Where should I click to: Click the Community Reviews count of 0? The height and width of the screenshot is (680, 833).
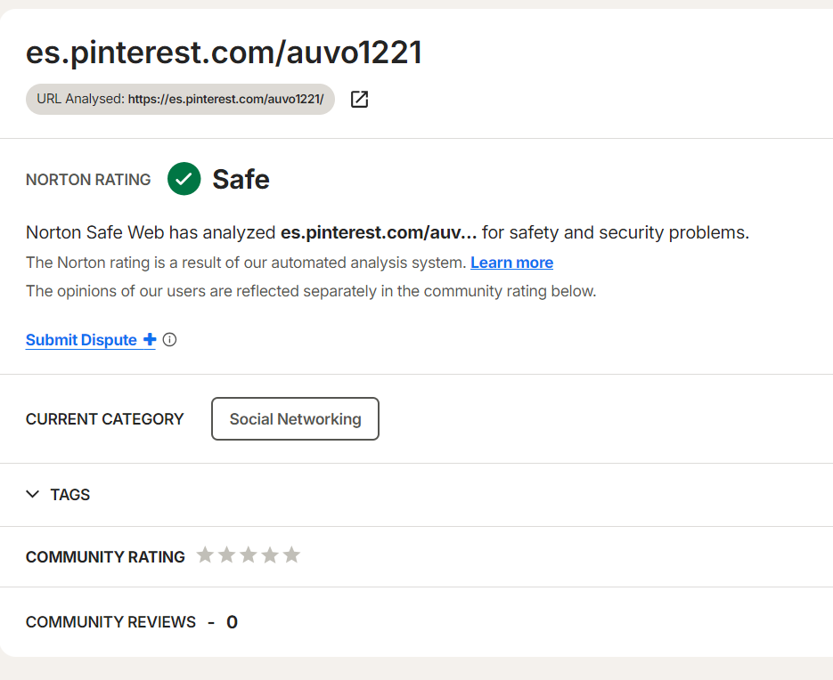coord(232,622)
